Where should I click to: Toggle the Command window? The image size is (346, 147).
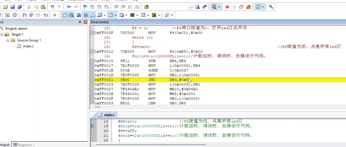pos(64,15)
